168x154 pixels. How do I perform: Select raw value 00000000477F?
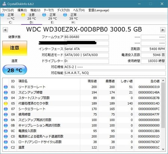pos(149,114)
